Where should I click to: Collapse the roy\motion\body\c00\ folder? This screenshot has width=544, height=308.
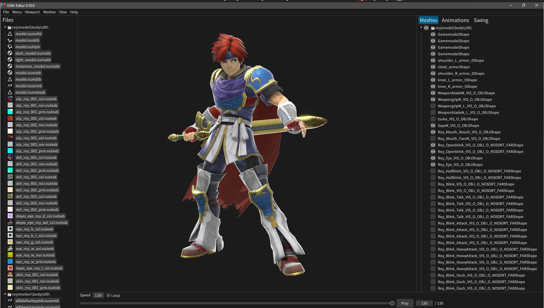click(x=5, y=294)
